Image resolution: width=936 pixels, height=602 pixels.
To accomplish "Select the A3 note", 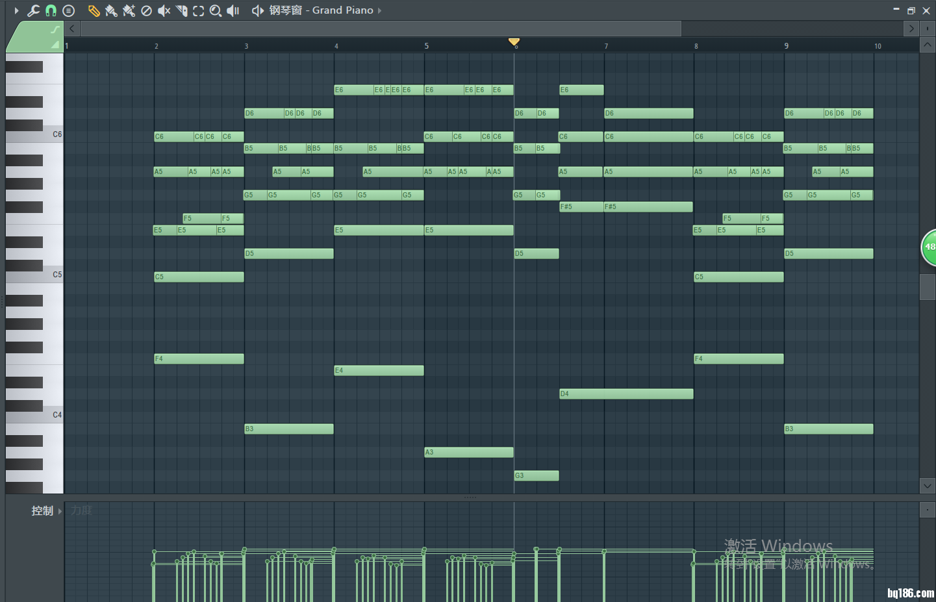I will click(469, 452).
